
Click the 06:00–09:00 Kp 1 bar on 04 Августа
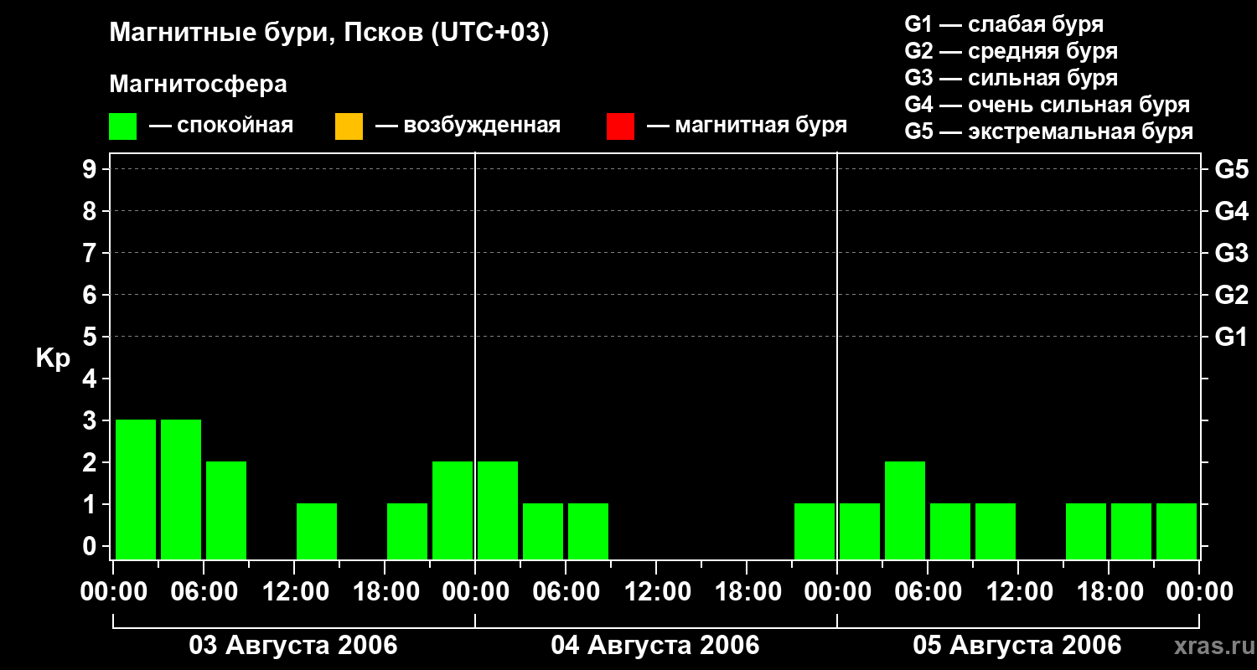point(588,531)
